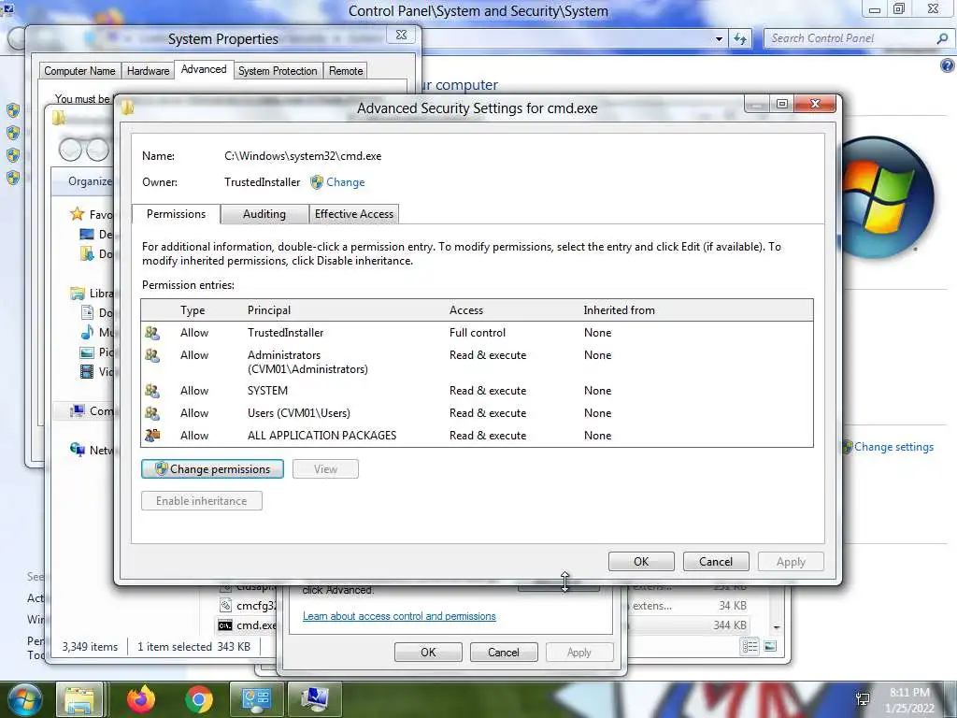Switch to the Permissions tab
Image resolution: width=957 pixels, height=718 pixels.
click(x=176, y=214)
